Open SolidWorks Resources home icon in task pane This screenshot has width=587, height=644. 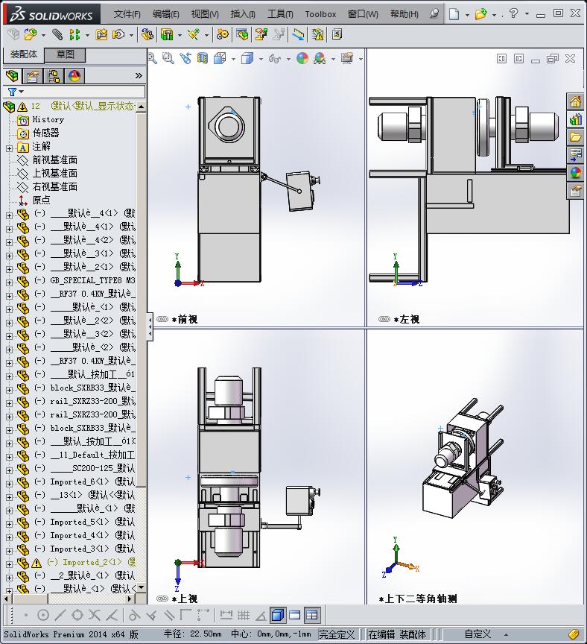click(575, 101)
